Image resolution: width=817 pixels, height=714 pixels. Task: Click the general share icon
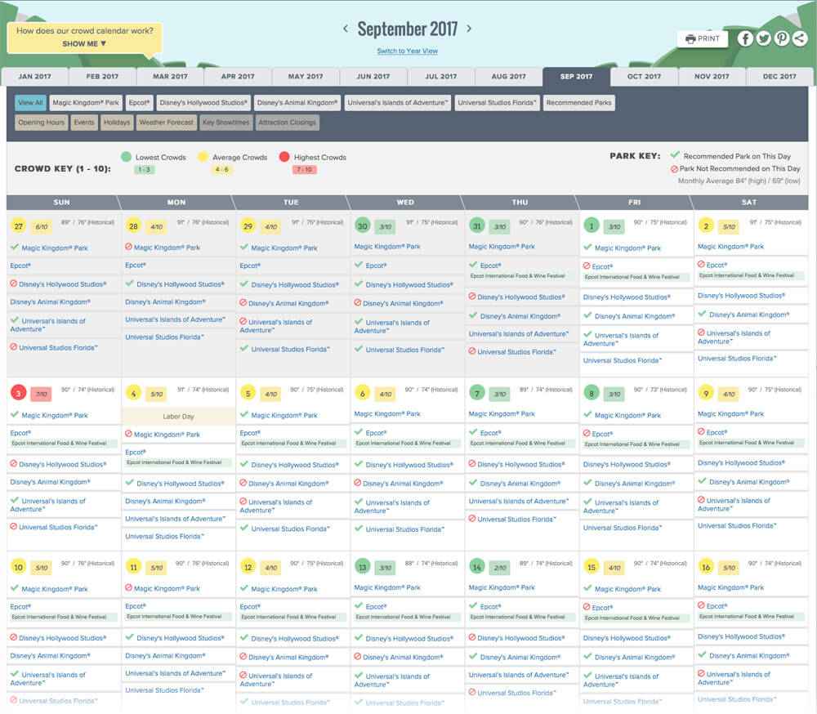800,38
